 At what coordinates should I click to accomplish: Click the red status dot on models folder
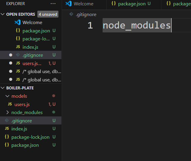tap(54, 96)
